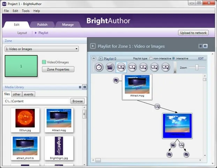The height and width of the screenshot is (168, 217).
Task: Switch to the Manage tab
Action: [x=68, y=24]
